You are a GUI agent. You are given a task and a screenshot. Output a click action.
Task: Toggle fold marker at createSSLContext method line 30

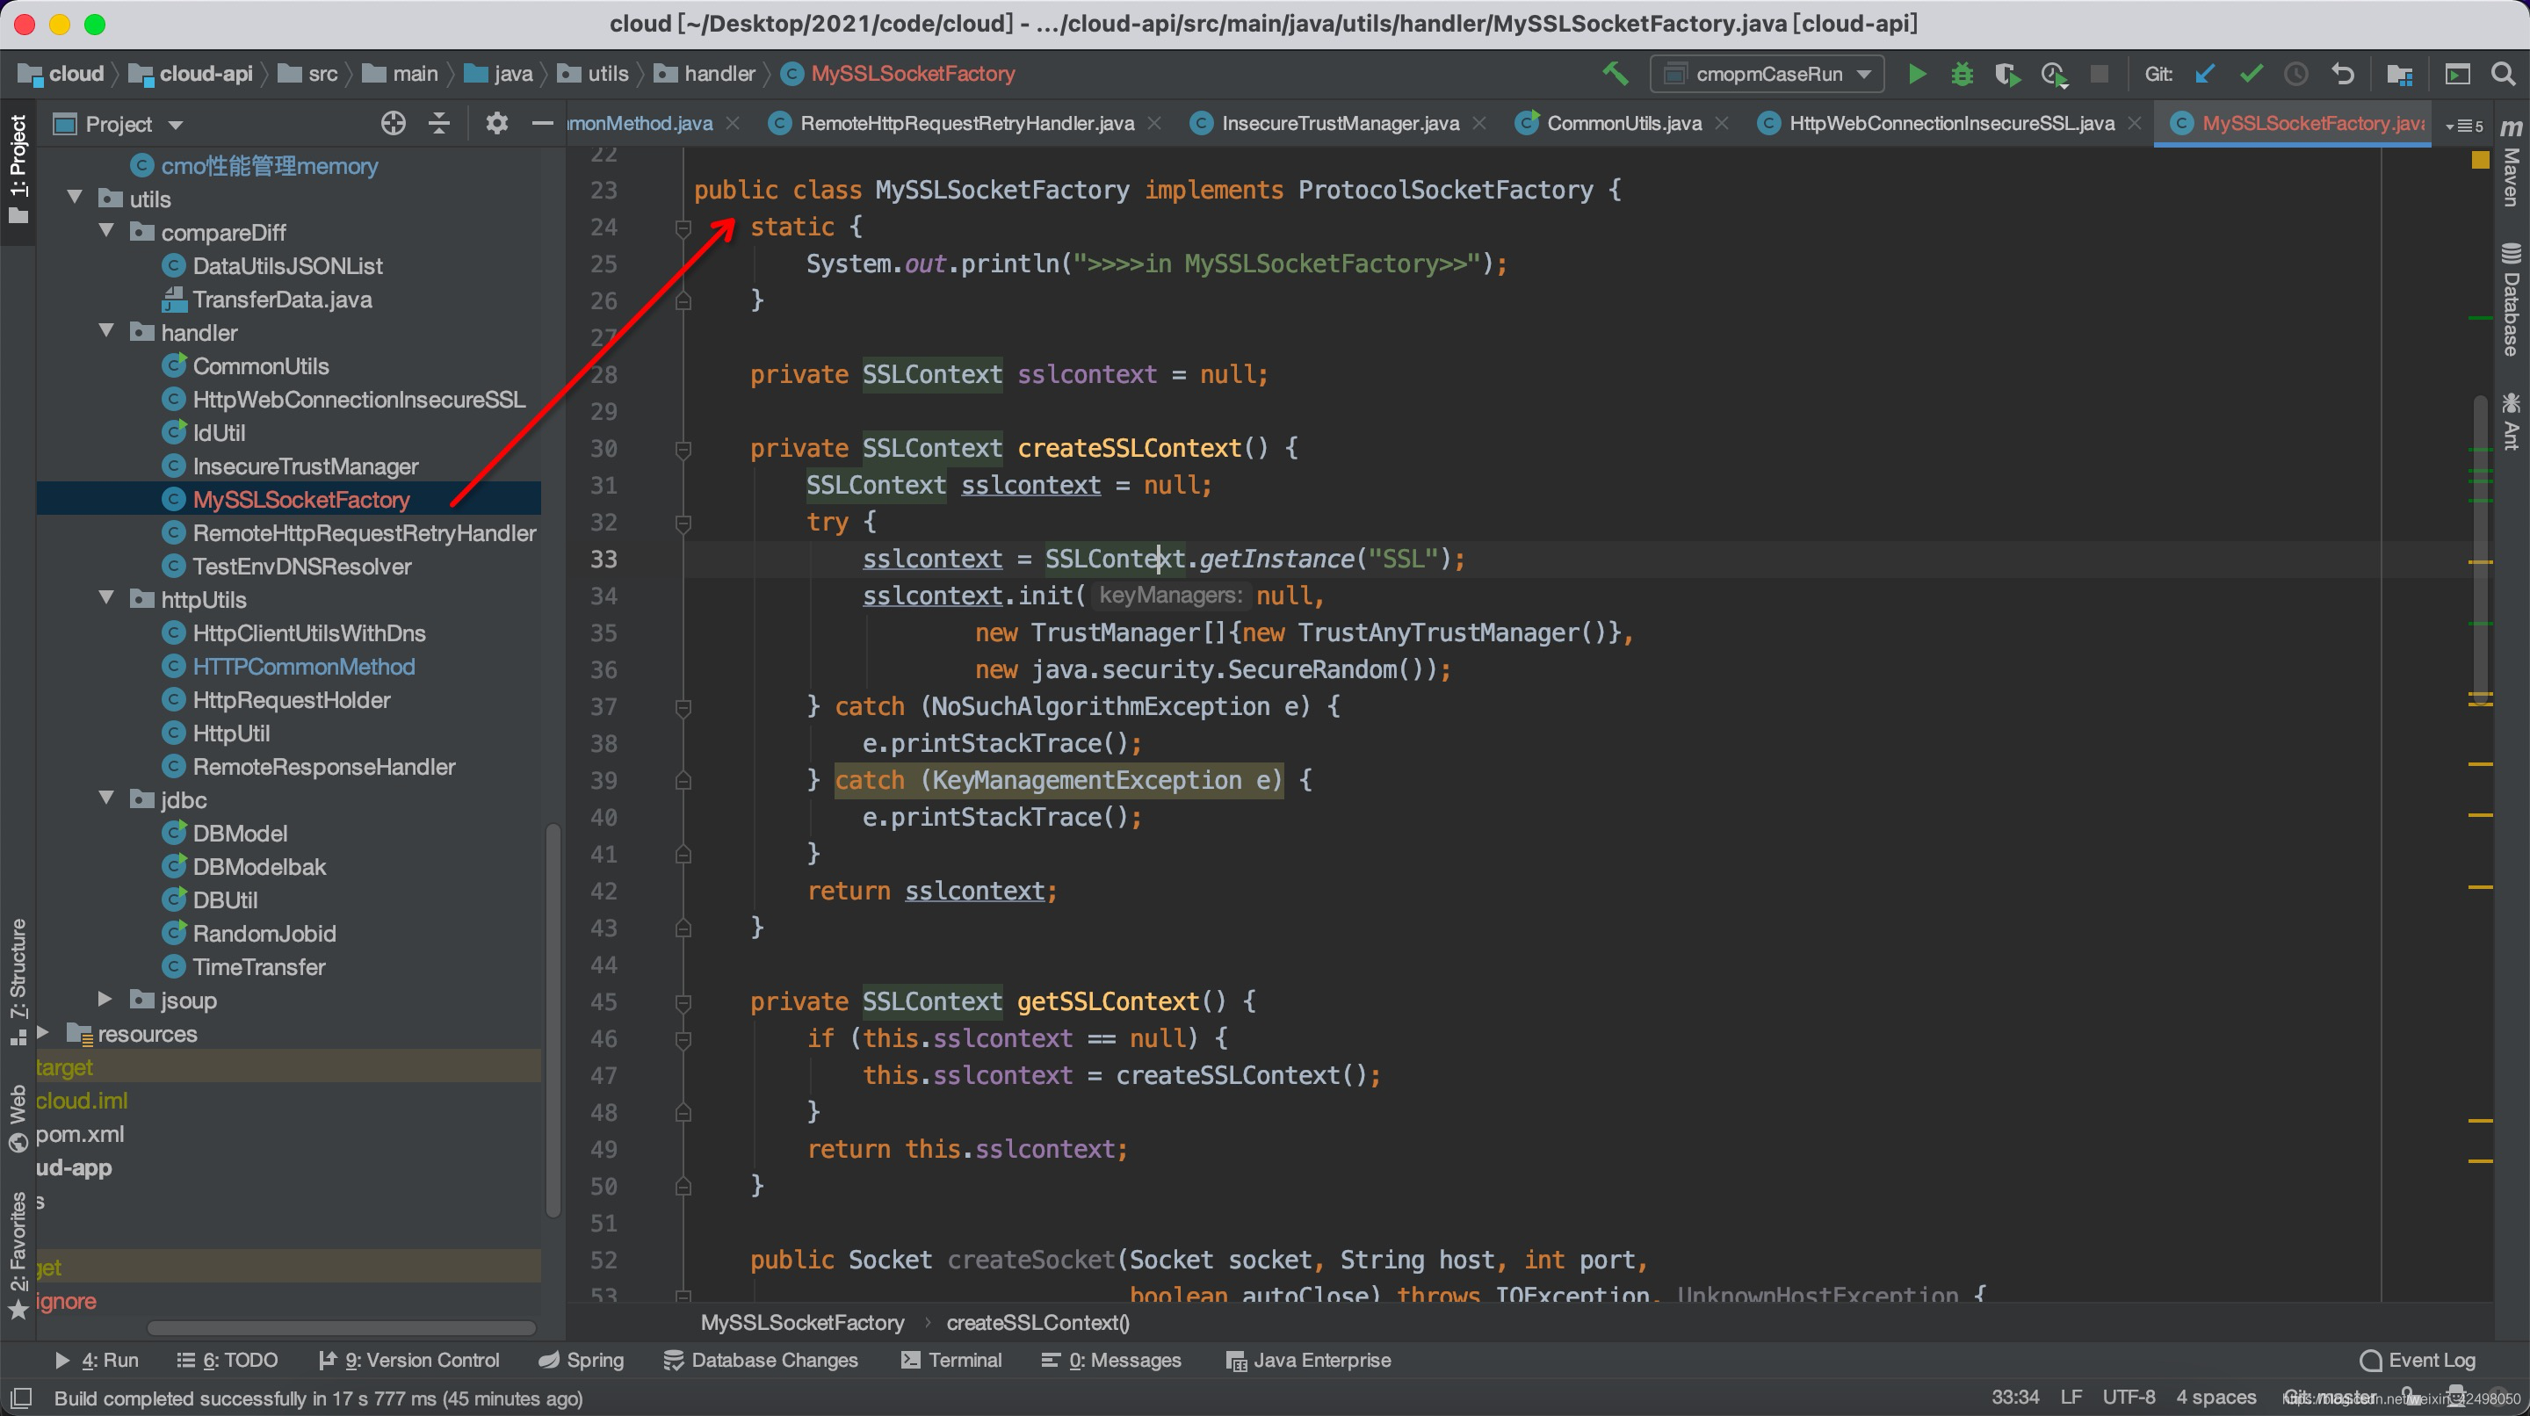coord(683,449)
